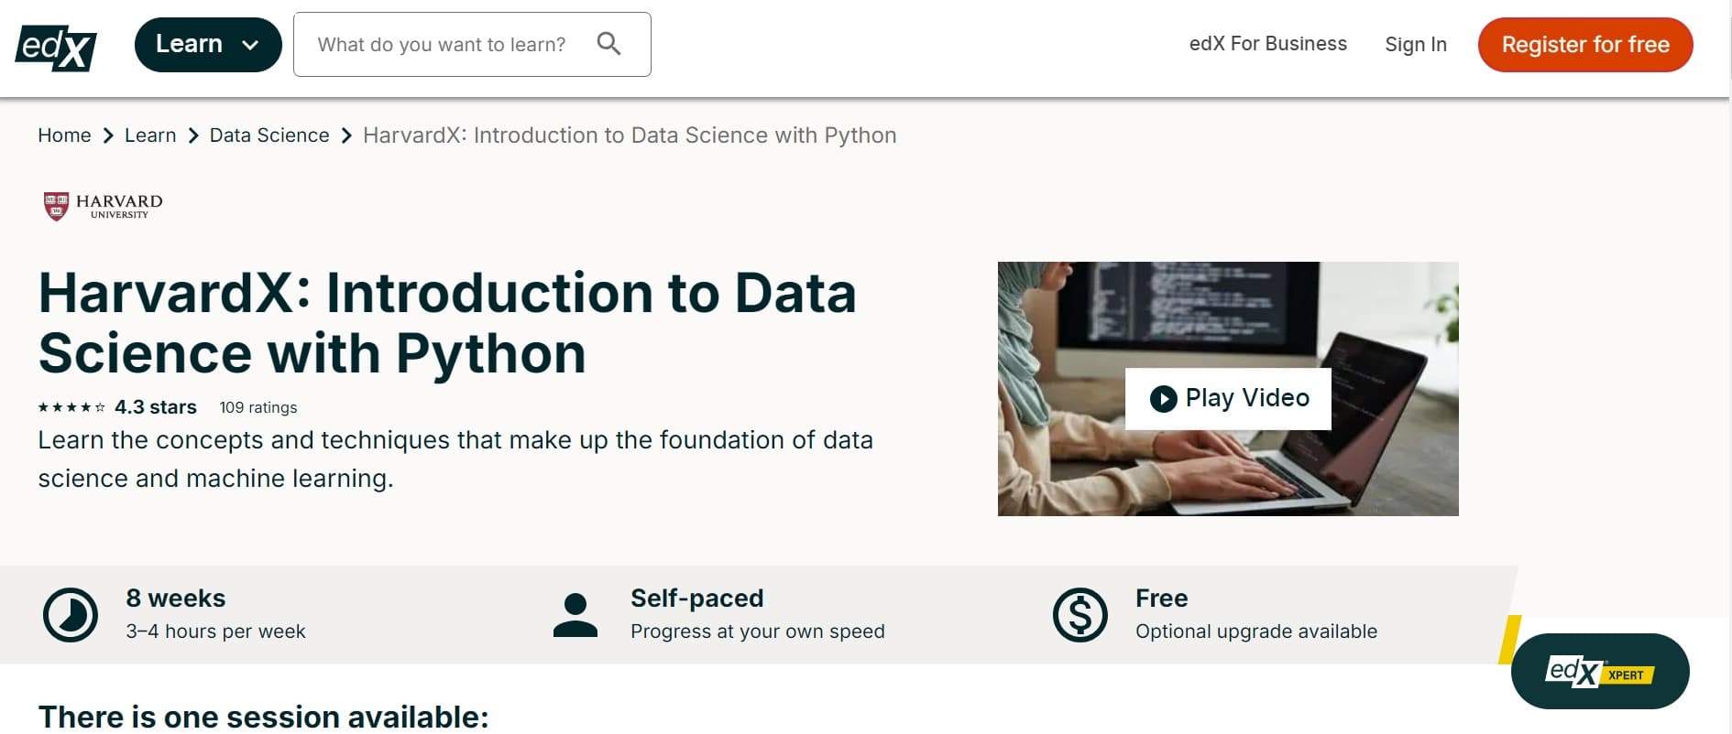Click the self-paced person icon
The height and width of the screenshot is (734, 1732).
point(576,615)
